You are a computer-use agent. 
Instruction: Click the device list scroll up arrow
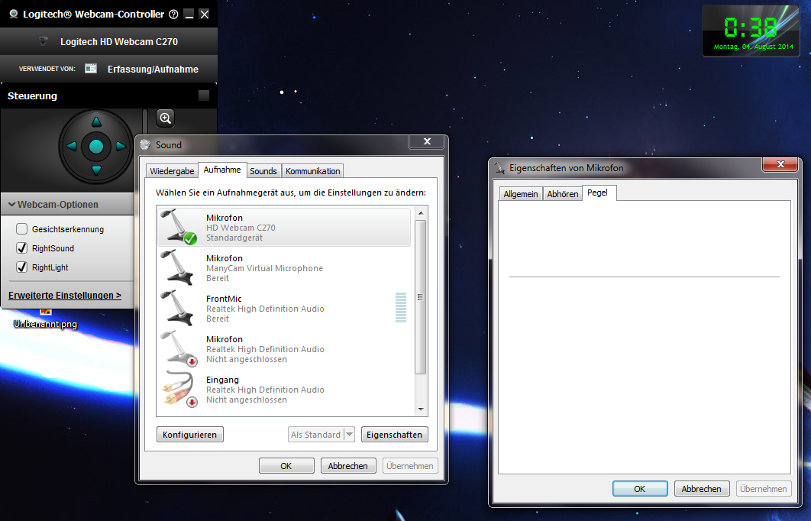pyautogui.click(x=421, y=213)
